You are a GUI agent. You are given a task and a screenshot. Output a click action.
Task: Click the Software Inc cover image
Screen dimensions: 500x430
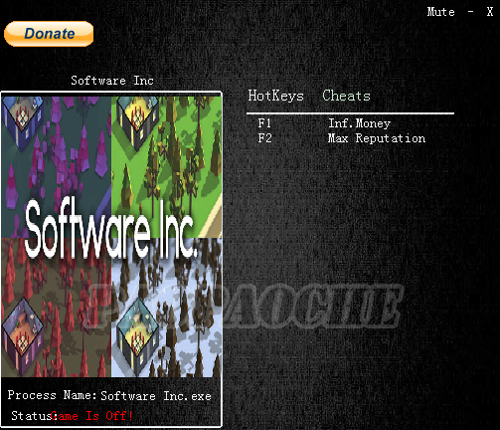pos(111,237)
